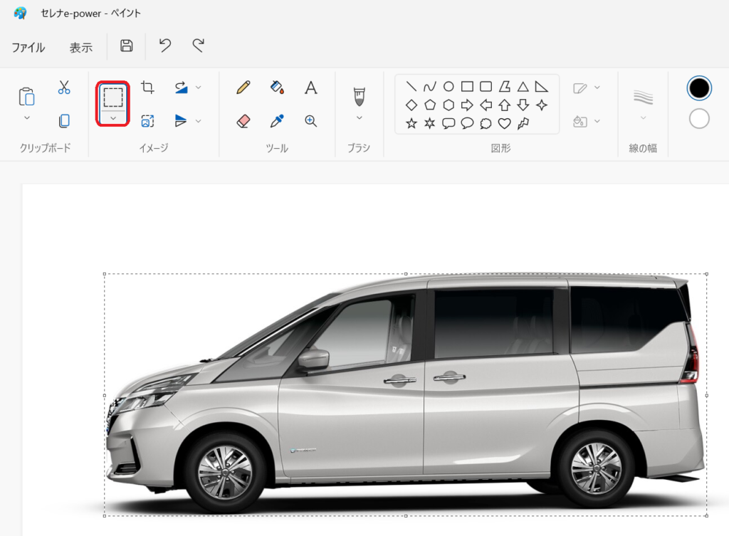Screen dimensions: 729x536
Task: Click the Save floppy disk icon
Action: coord(127,46)
